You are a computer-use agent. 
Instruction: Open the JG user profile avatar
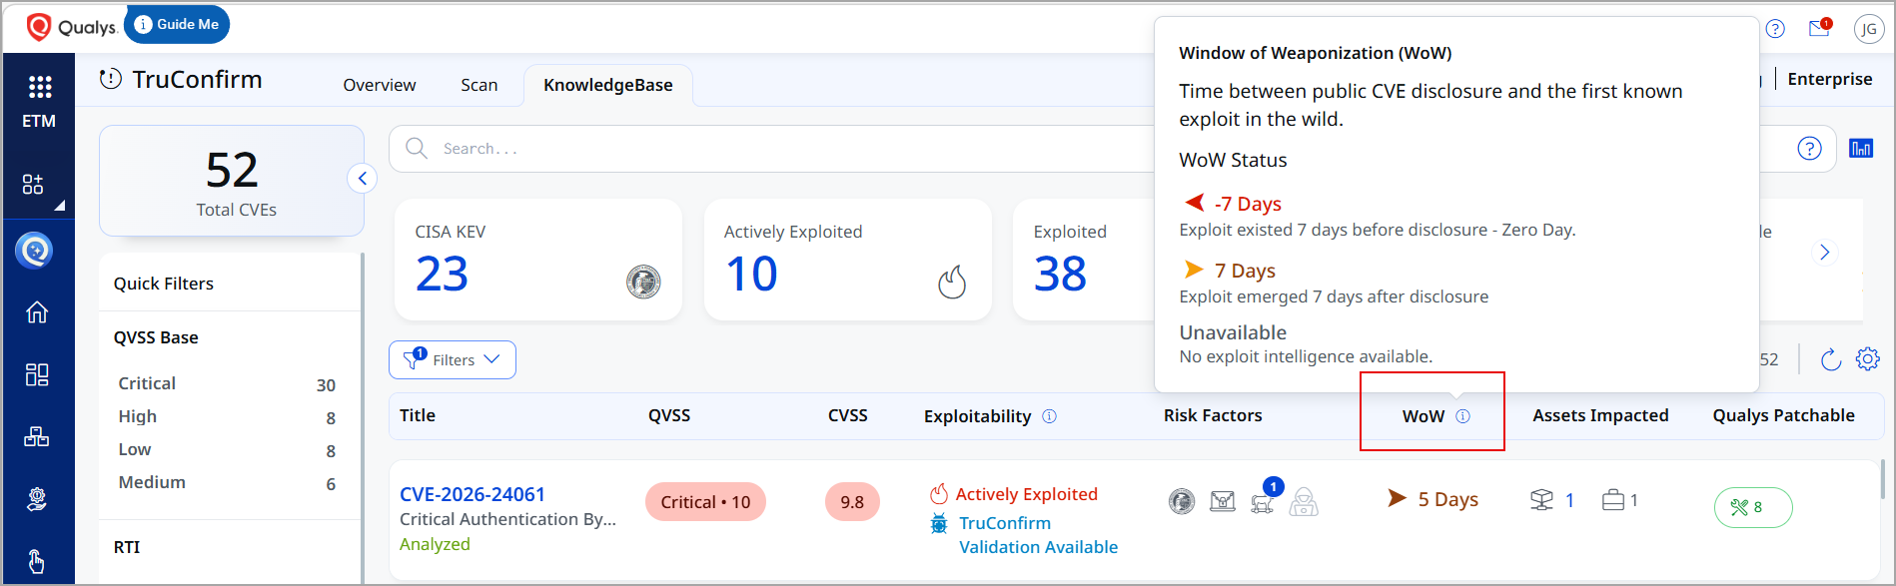point(1868,29)
